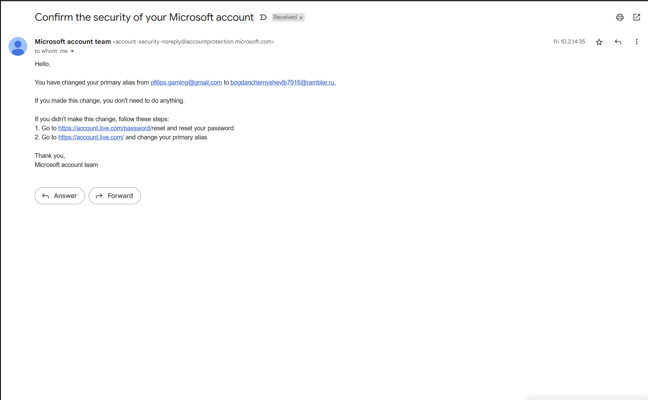Click the sender address account-security-noreply
The height and width of the screenshot is (400, 648).
[193, 42]
